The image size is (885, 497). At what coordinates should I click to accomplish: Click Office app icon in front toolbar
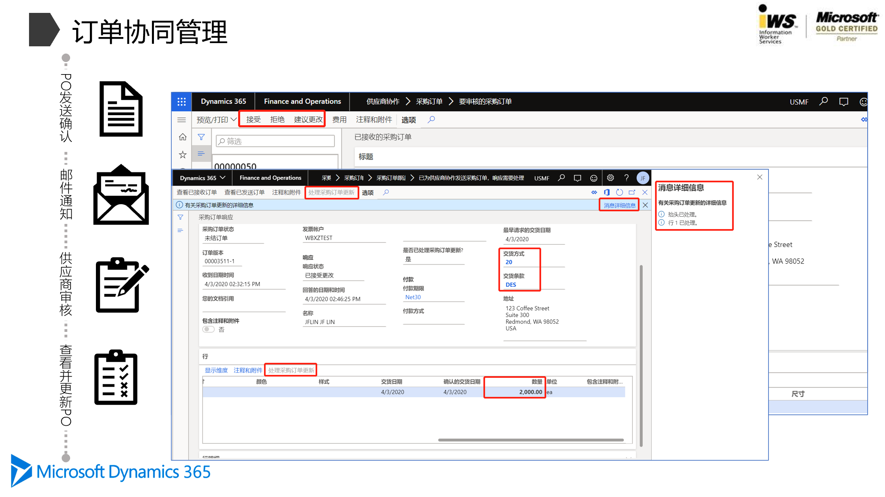pos(607,193)
